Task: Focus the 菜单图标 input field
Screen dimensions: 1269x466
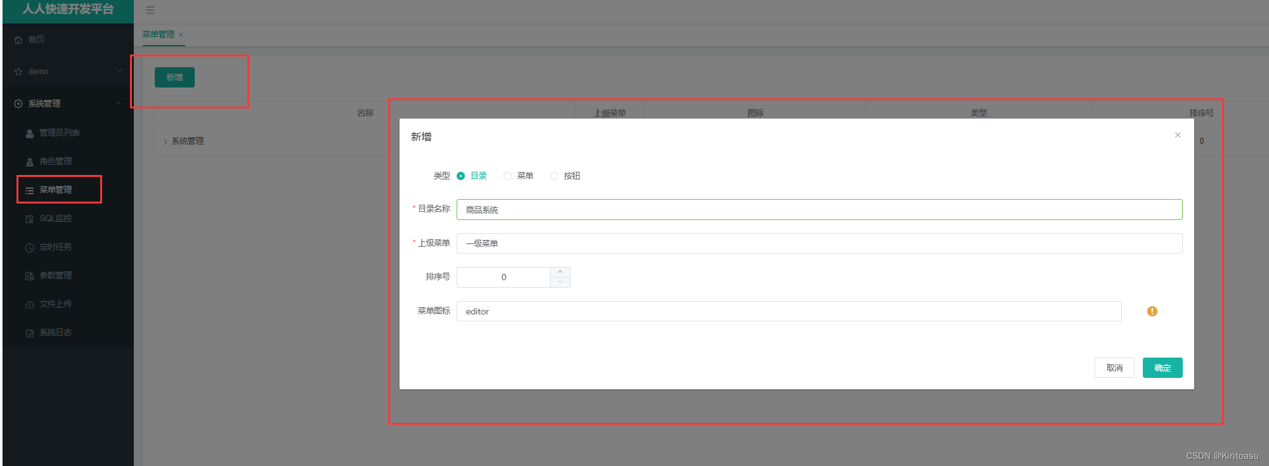Action: [x=789, y=311]
